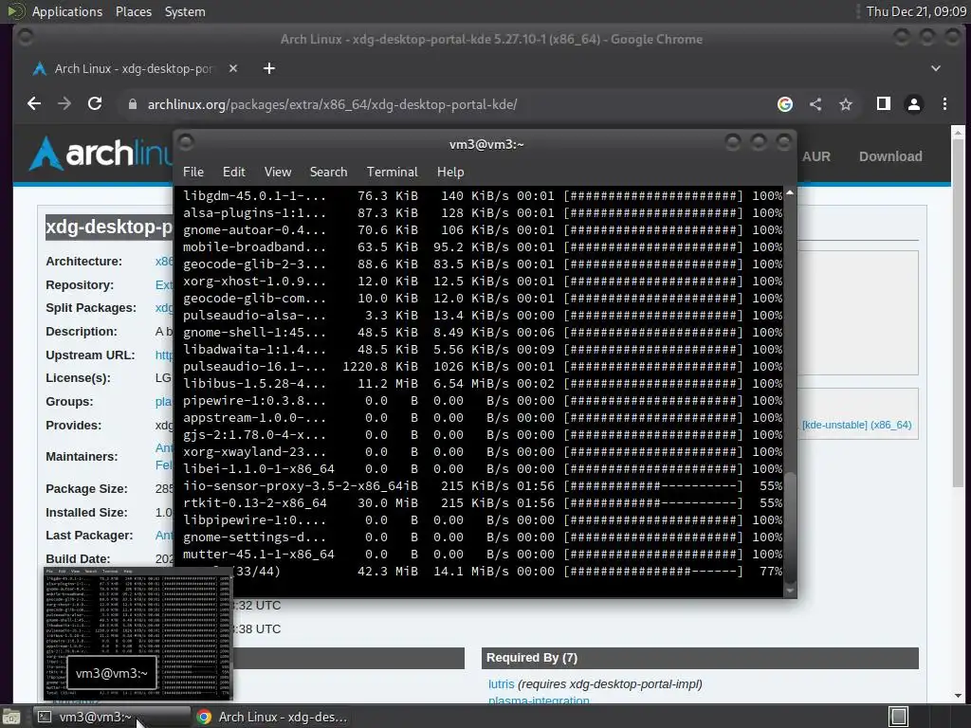Click show desktop icon in bottom panel
971x728 pixels.
click(11, 717)
